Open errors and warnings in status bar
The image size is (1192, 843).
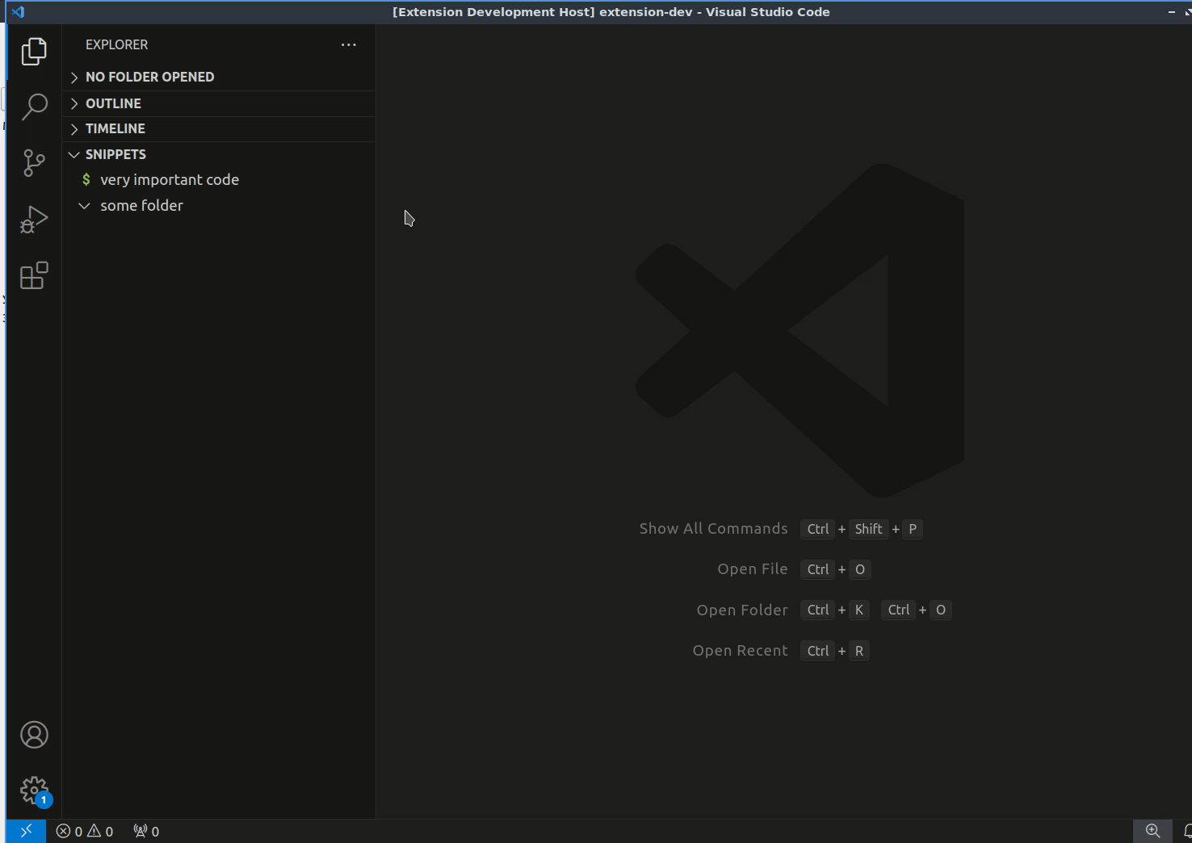pyautogui.click(x=85, y=831)
